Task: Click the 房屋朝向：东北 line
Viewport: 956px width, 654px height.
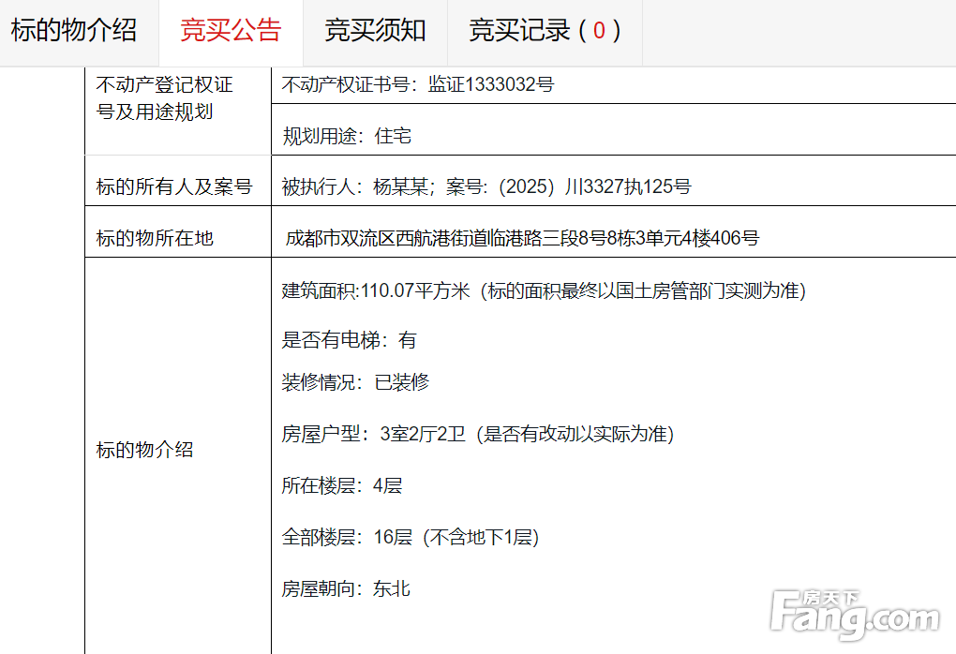Action: tap(346, 588)
